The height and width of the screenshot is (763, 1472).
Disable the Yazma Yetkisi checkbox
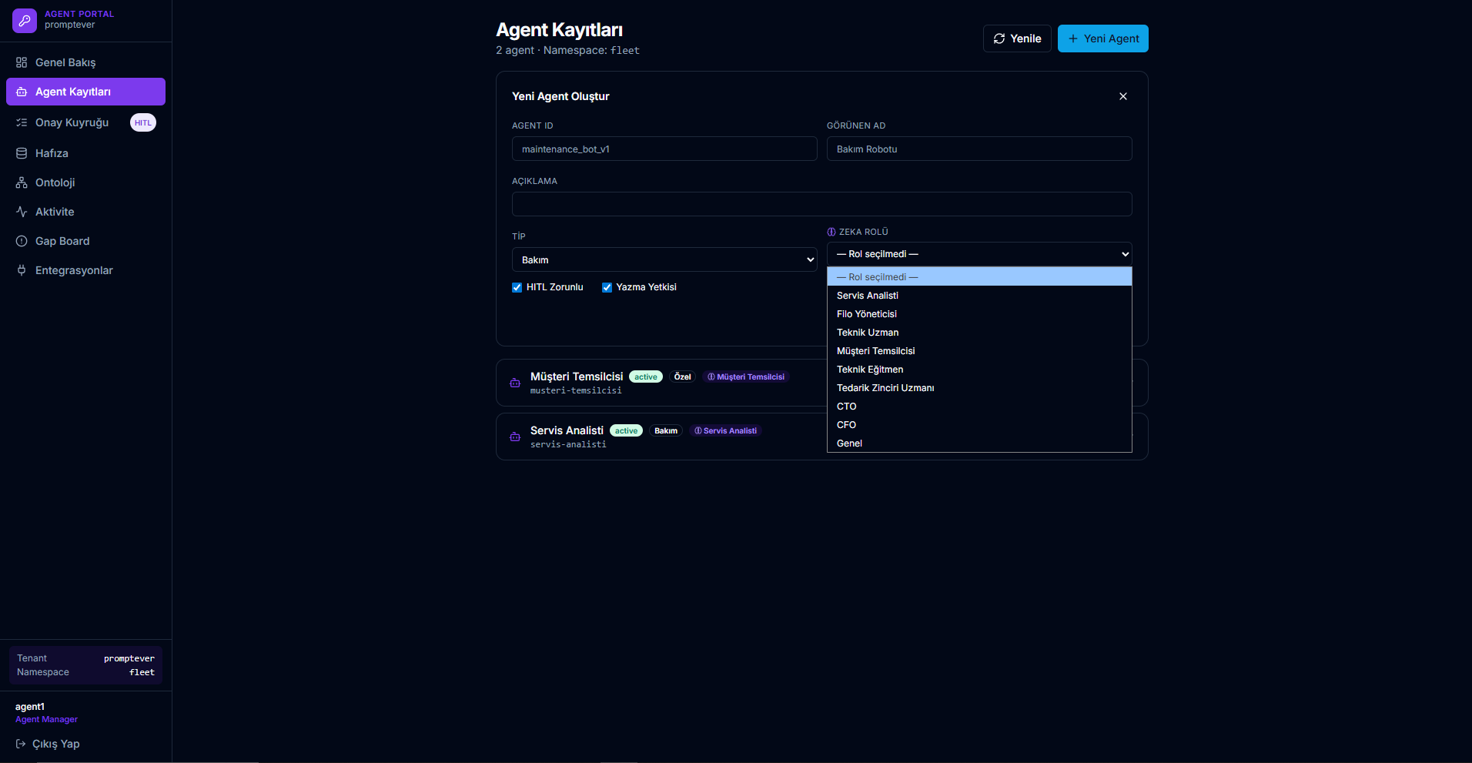pyautogui.click(x=607, y=286)
